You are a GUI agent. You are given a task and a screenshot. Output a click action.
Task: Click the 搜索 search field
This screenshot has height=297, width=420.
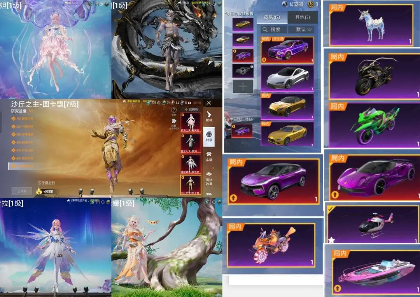pos(274,29)
